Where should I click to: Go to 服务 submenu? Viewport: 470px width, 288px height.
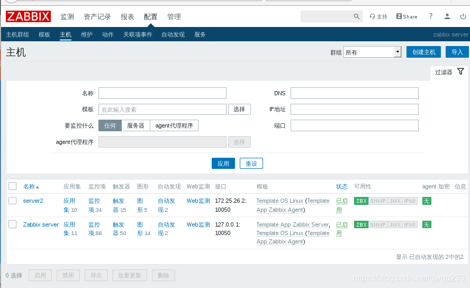coord(200,34)
